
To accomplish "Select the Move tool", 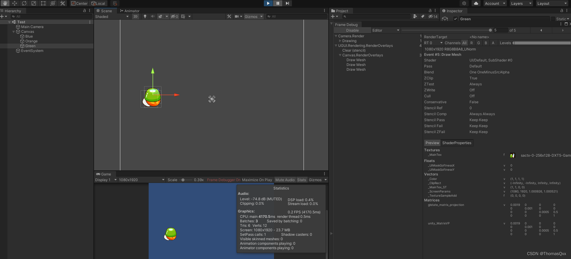I will (15, 3).
